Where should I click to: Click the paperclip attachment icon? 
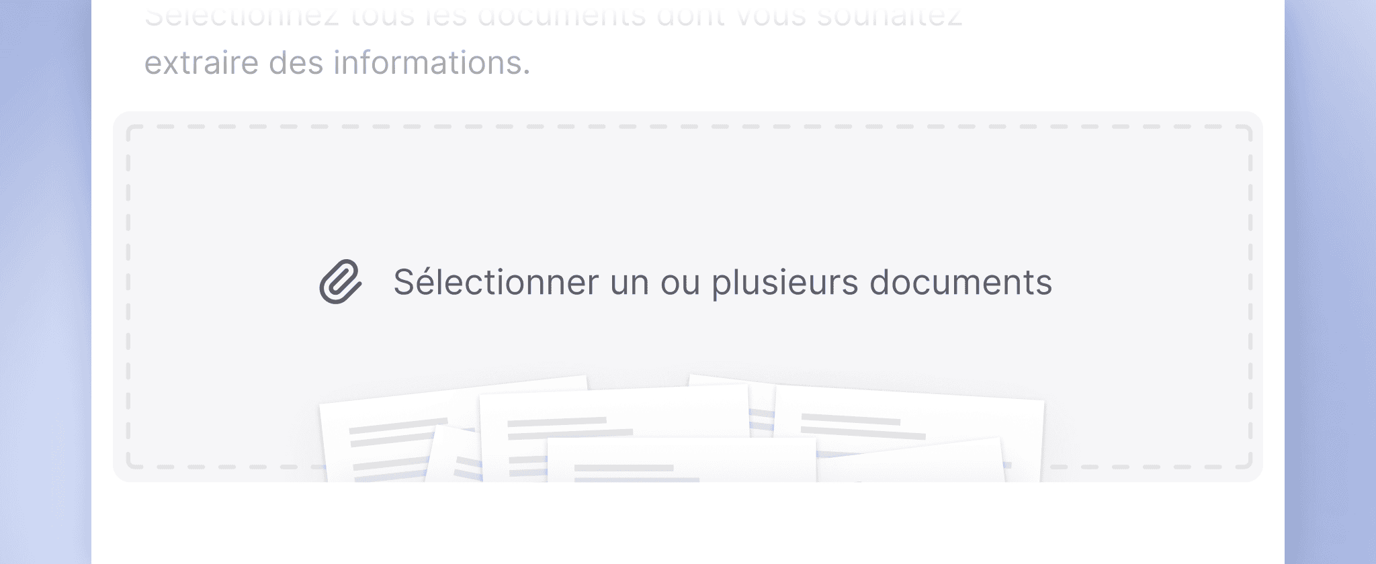click(x=341, y=282)
